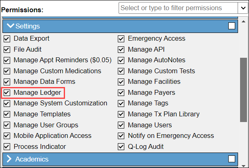This screenshot has width=249, height=168.
Task: Toggle the Settings section select-all checkbox
Action: click(x=232, y=26)
